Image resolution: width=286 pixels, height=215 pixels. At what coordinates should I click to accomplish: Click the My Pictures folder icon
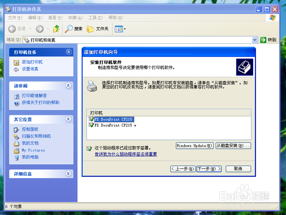click(16, 151)
